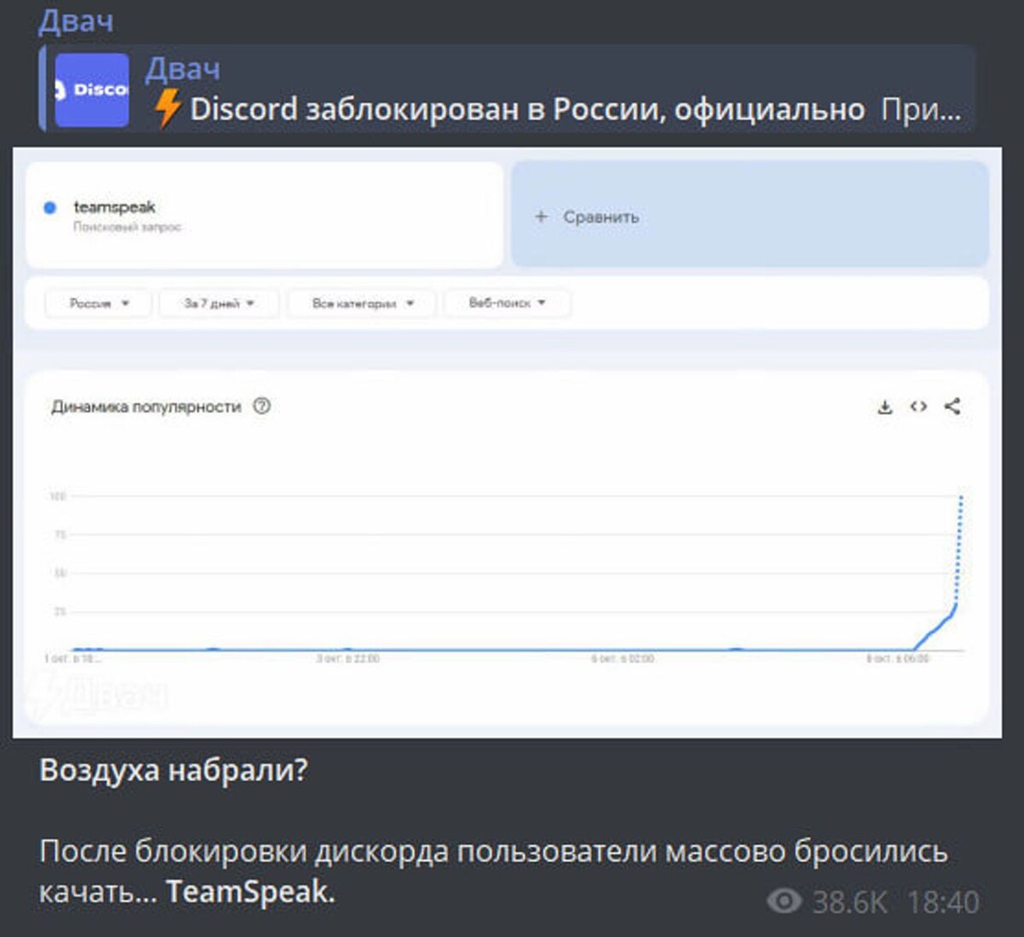The width and height of the screenshot is (1024, 937).
Task: Click the Discord thumbnail in reply preview
Action: click(x=92, y=90)
